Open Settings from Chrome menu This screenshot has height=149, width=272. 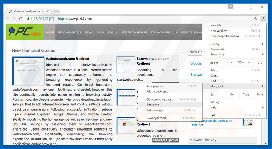tap(234, 102)
